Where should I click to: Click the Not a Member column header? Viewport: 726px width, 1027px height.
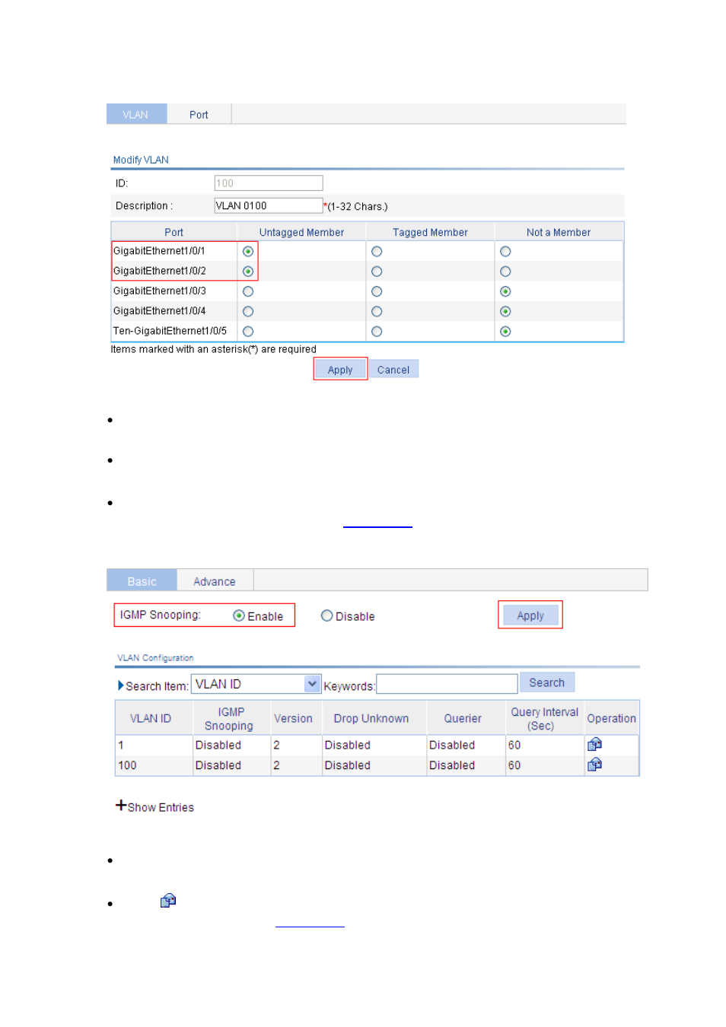click(559, 232)
